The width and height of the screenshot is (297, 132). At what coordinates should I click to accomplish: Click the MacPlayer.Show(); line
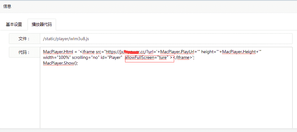pos(60,63)
